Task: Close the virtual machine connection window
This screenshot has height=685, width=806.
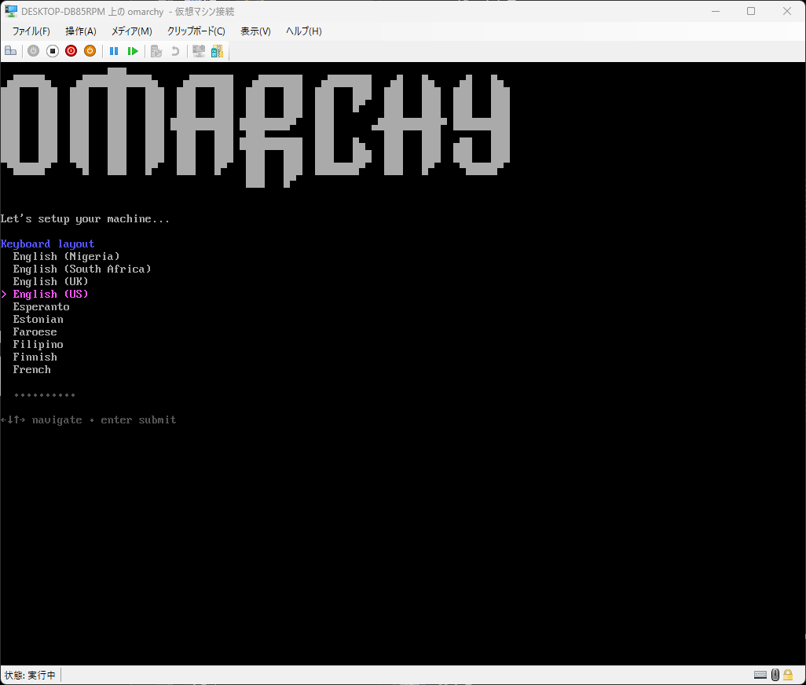Action: point(787,11)
